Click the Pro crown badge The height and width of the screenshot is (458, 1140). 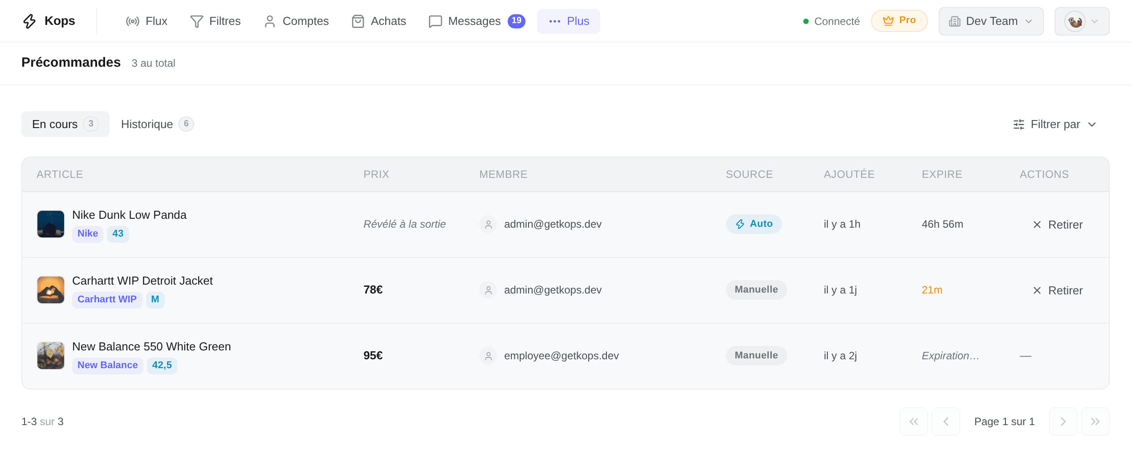pos(899,20)
